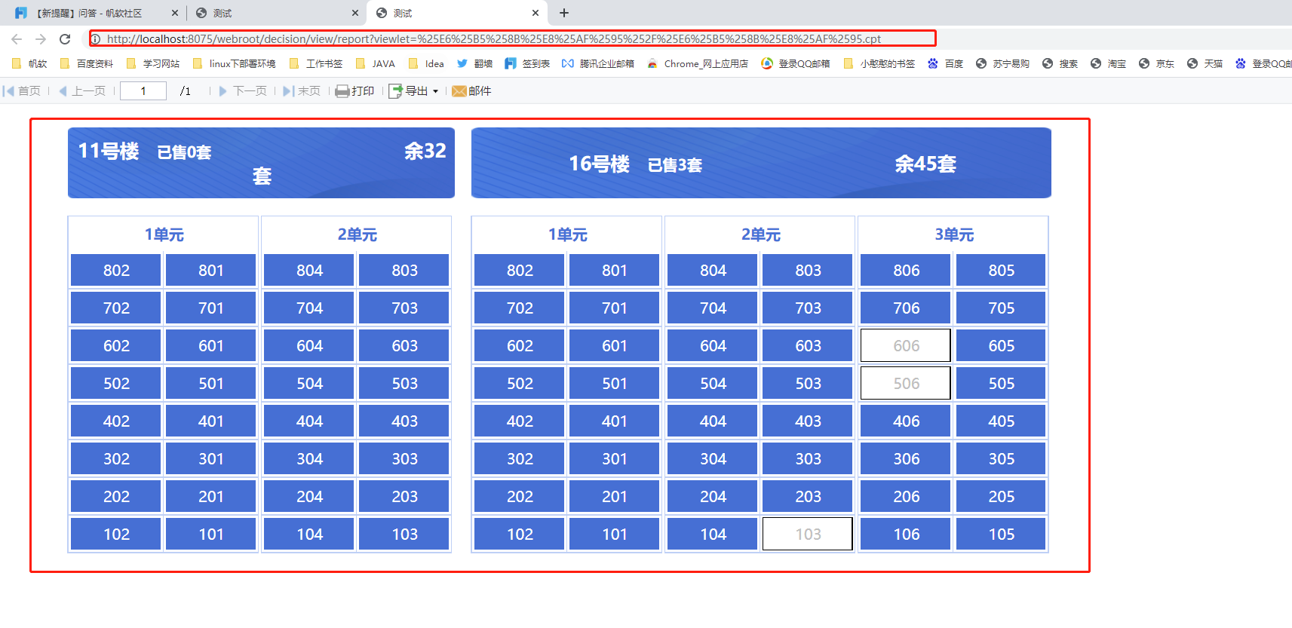This screenshot has width=1292, height=628.
Task: Select room 802 in 11号楼
Action: coord(116,271)
